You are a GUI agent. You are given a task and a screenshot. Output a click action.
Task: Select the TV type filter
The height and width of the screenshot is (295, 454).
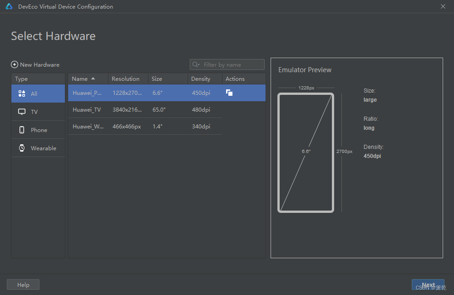pyautogui.click(x=38, y=112)
